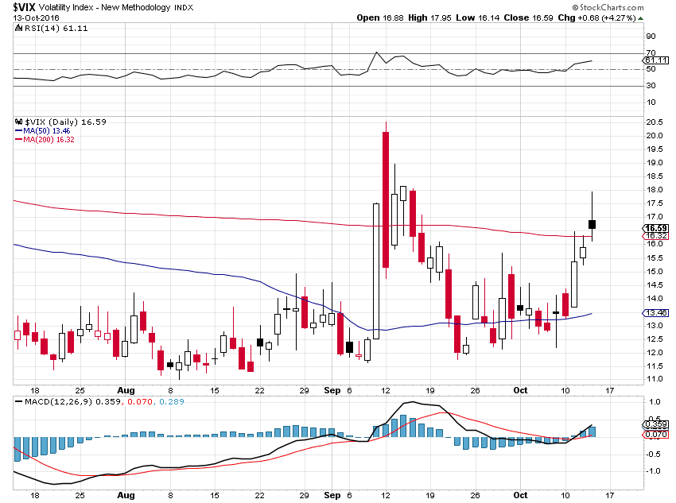The width and height of the screenshot is (676, 503).
Task: Click the red MA(200) legend line marker
Action: [x=18, y=139]
